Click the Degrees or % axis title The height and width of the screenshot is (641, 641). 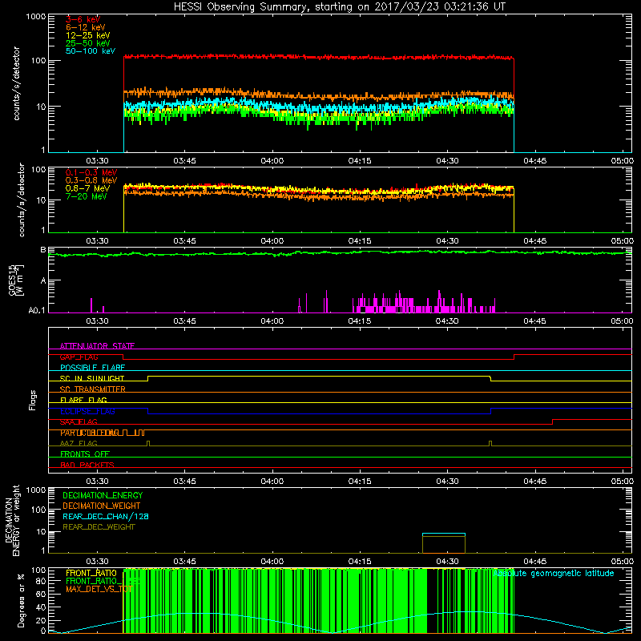coord(21,600)
